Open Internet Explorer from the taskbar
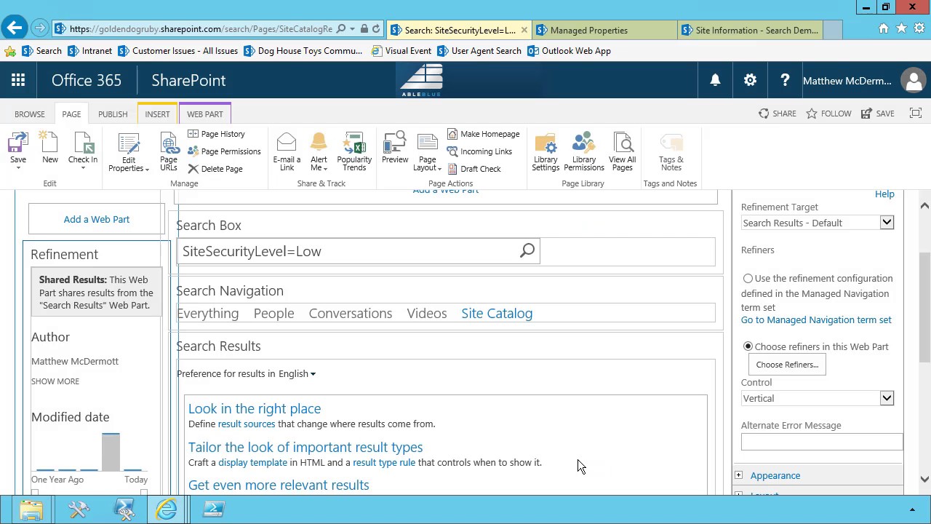Screen dimensions: 931x524 pos(167,509)
